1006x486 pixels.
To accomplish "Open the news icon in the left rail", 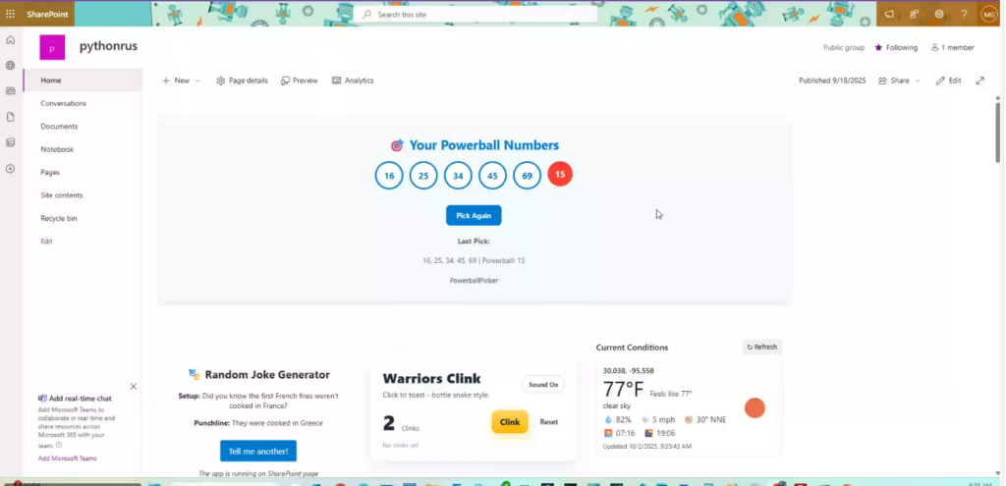I will (x=10, y=91).
